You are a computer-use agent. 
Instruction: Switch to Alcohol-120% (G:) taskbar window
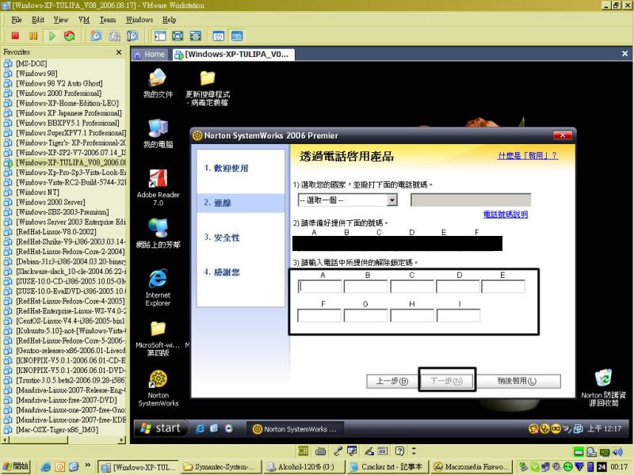pos(304,466)
